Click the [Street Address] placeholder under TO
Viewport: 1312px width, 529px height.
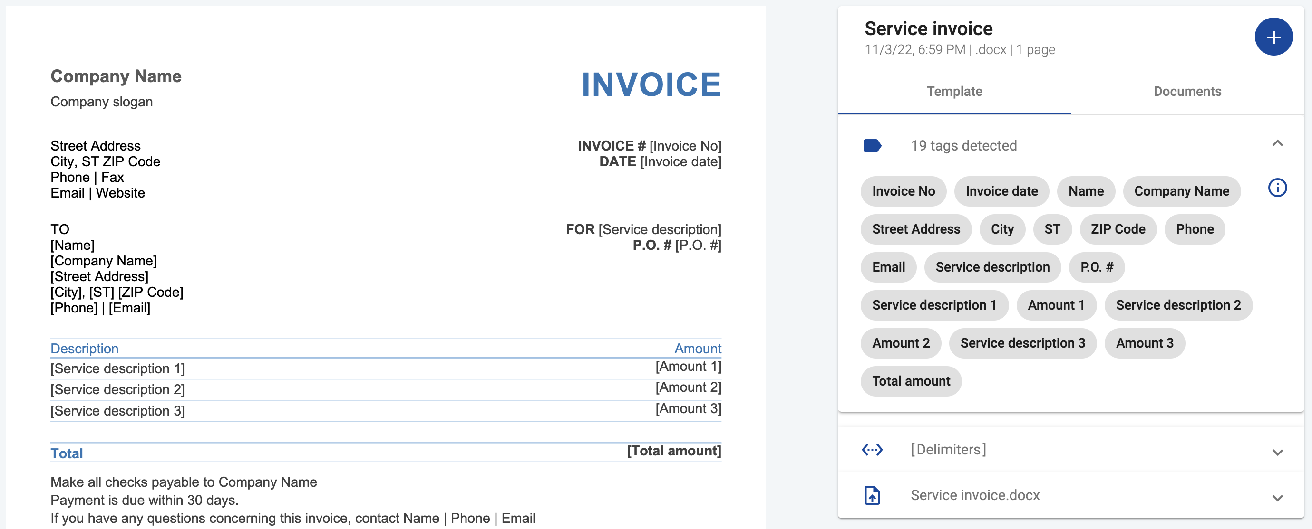[99, 277]
